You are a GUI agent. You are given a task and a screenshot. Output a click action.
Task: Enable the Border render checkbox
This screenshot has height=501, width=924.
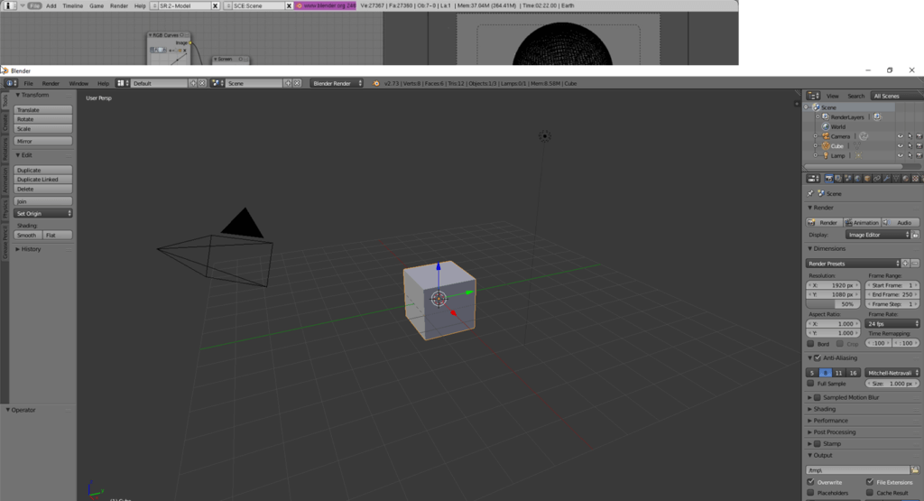coord(811,344)
